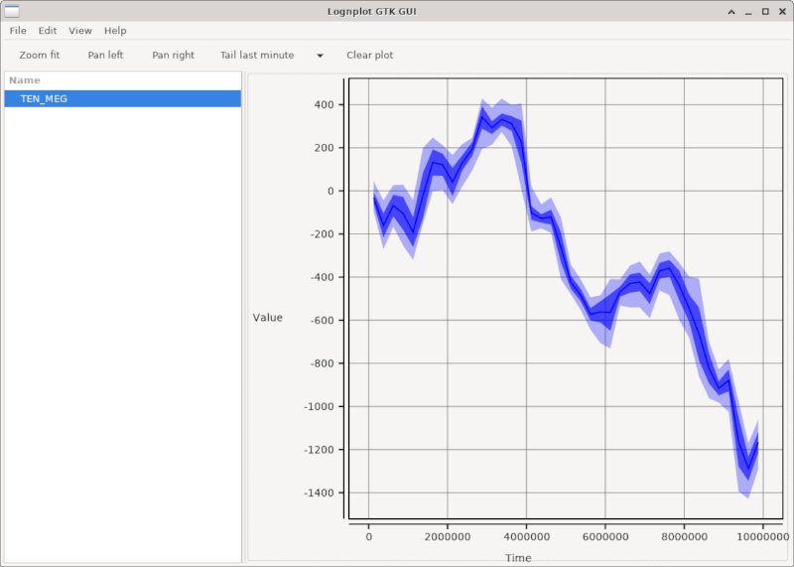
Task: Click the Value axis label
Action: pyautogui.click(x=267, y=317)
